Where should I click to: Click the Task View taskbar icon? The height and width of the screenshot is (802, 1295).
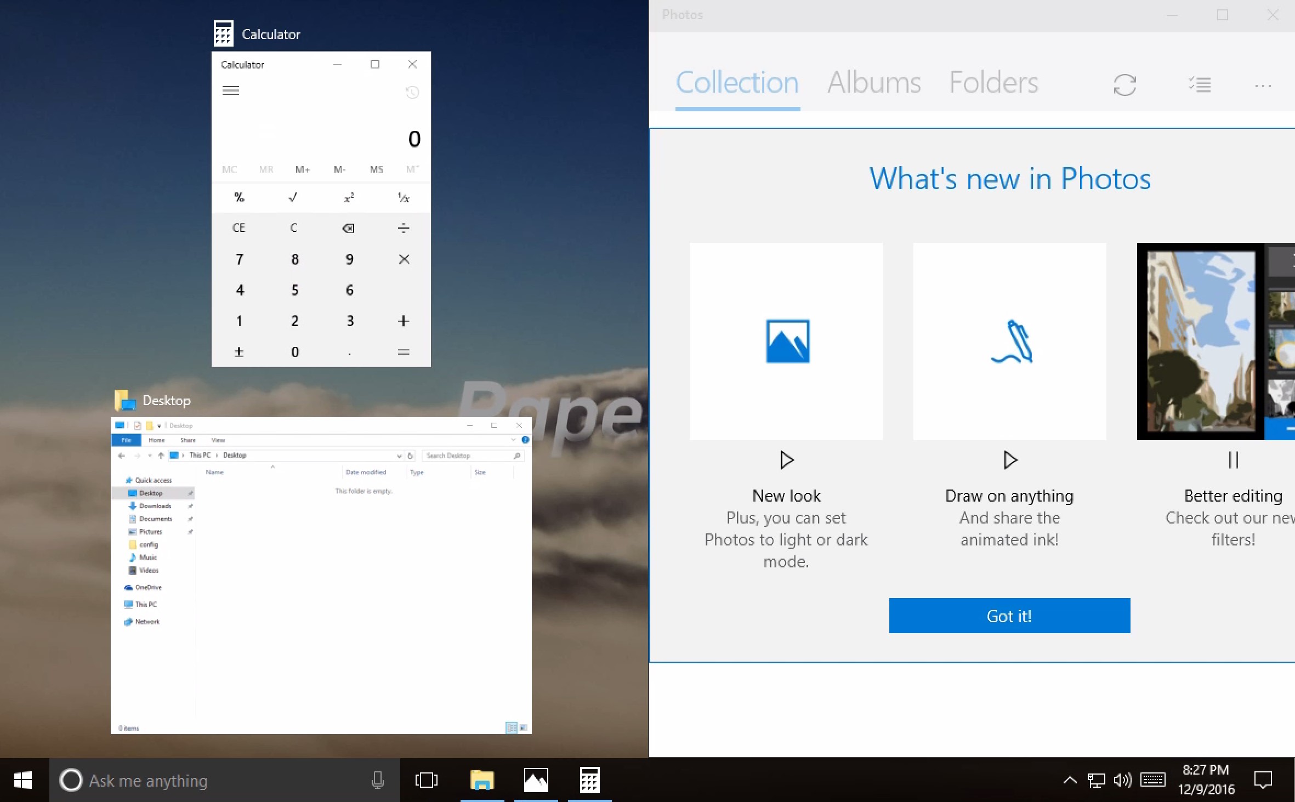(x=426, y=780)
